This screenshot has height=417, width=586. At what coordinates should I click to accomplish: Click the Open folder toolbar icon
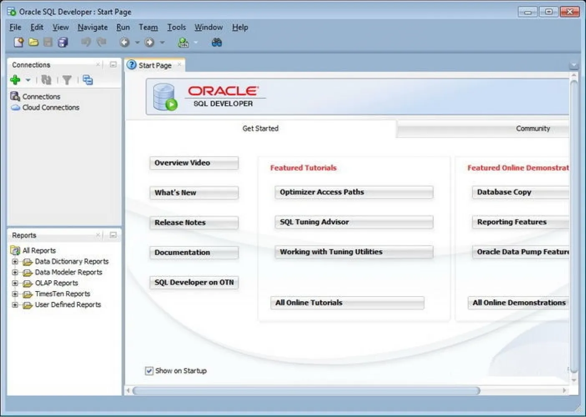[x=33, y=42]
